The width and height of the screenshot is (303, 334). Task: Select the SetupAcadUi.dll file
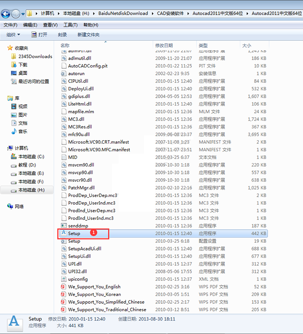coord(81,249)
